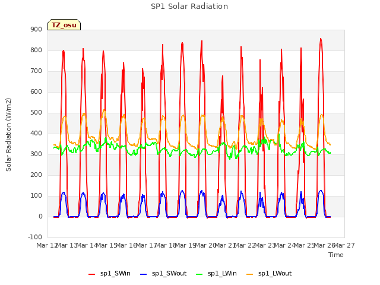This screenshot has height=285, width=380.
Task: Click the 300 y-axis tick label
Action: coord(36,154)
